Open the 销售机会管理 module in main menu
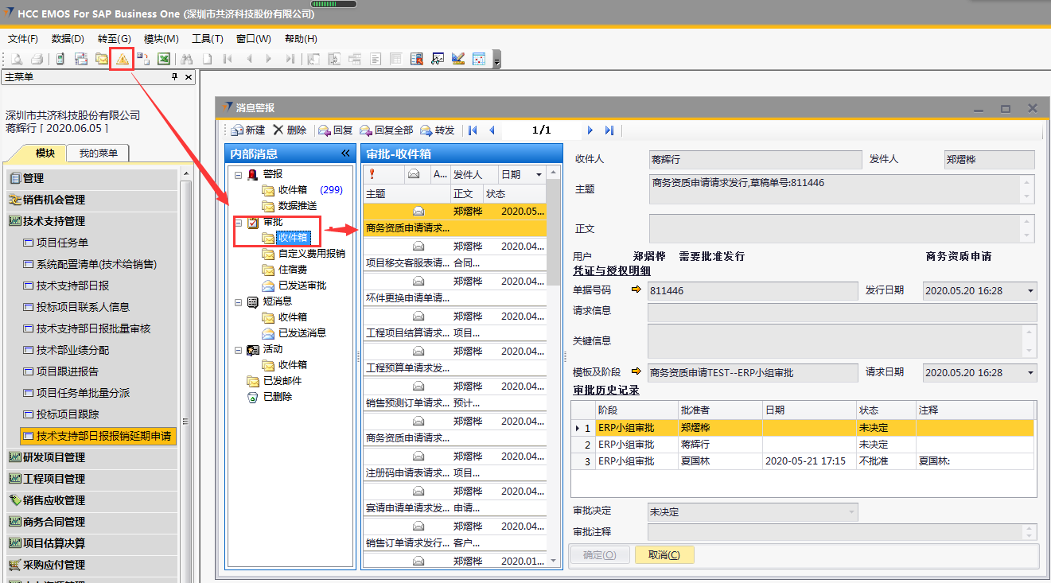The width and height of the screenshot is (1051, 583). click(x=54, y=200)
